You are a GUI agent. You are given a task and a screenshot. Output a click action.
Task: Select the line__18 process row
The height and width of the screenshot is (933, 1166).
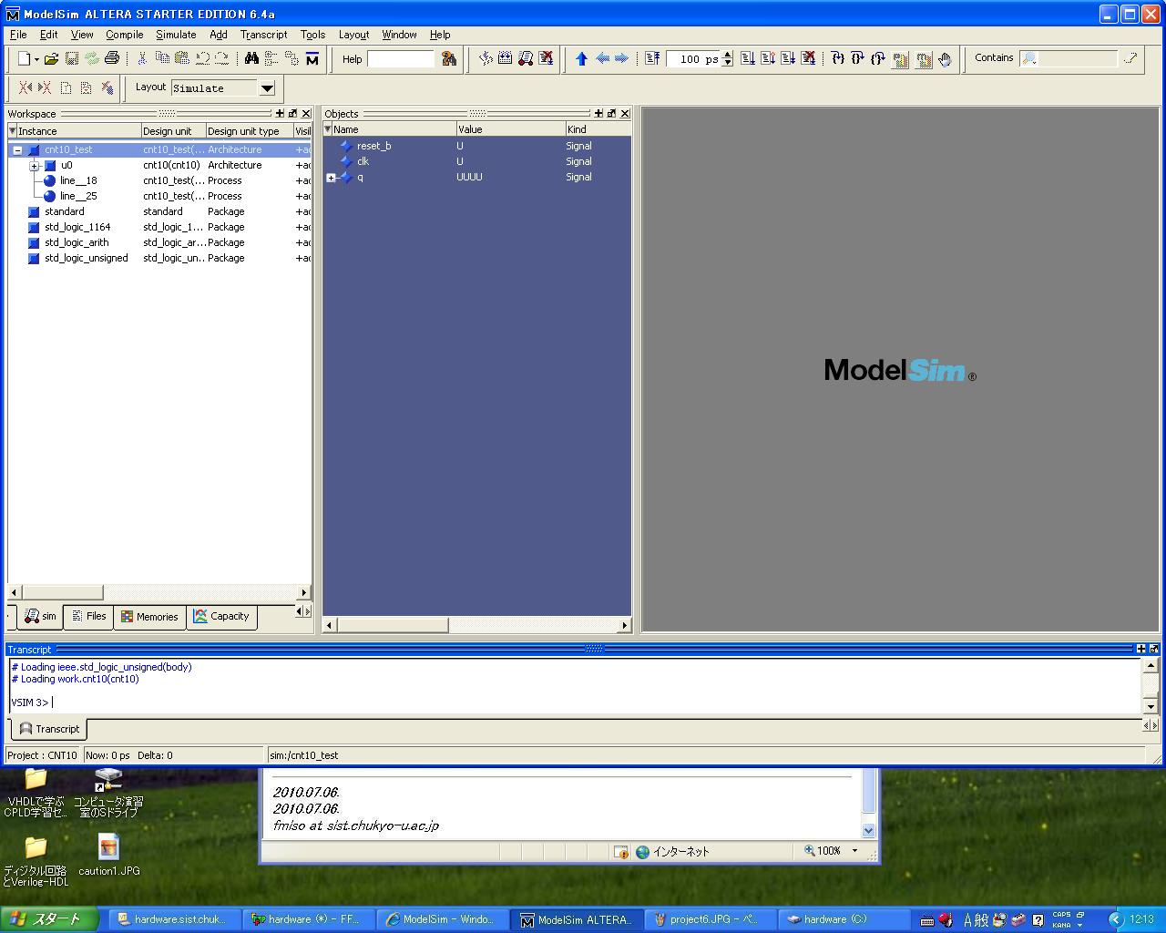click(x=159, y=181)
